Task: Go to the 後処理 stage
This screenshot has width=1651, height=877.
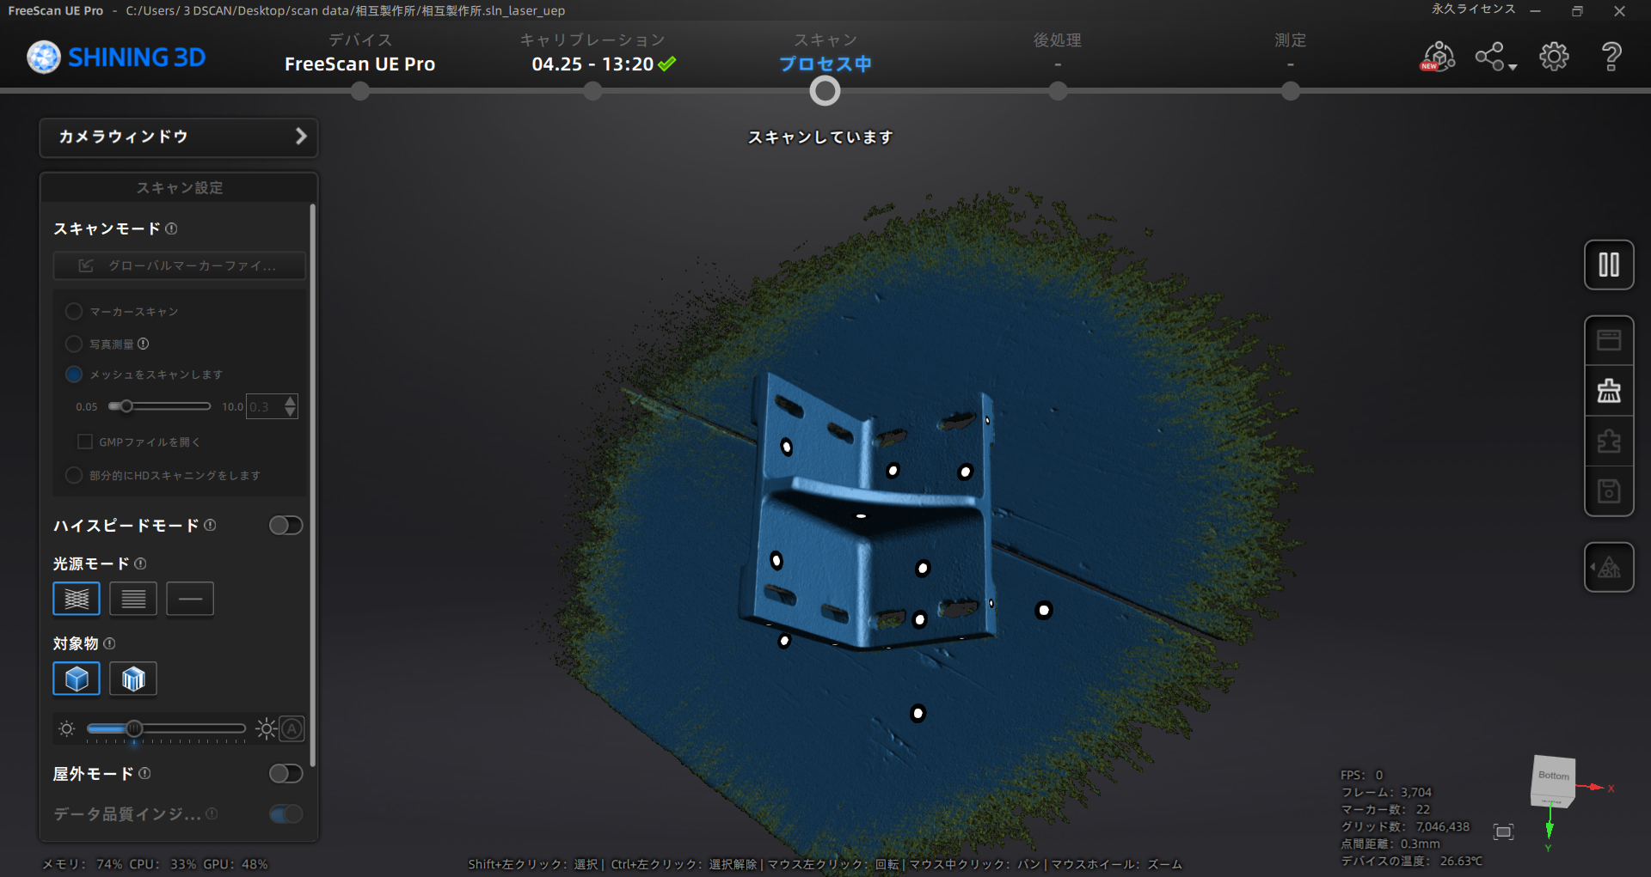Action: tap(1057, 52)
